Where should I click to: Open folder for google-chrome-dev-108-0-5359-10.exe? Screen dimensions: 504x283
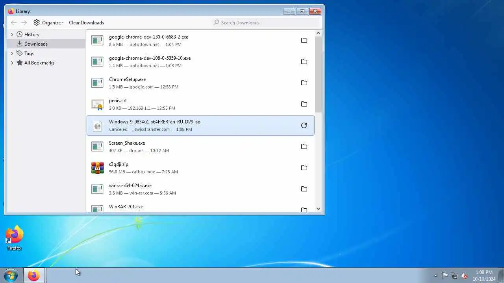click(304, 62)
